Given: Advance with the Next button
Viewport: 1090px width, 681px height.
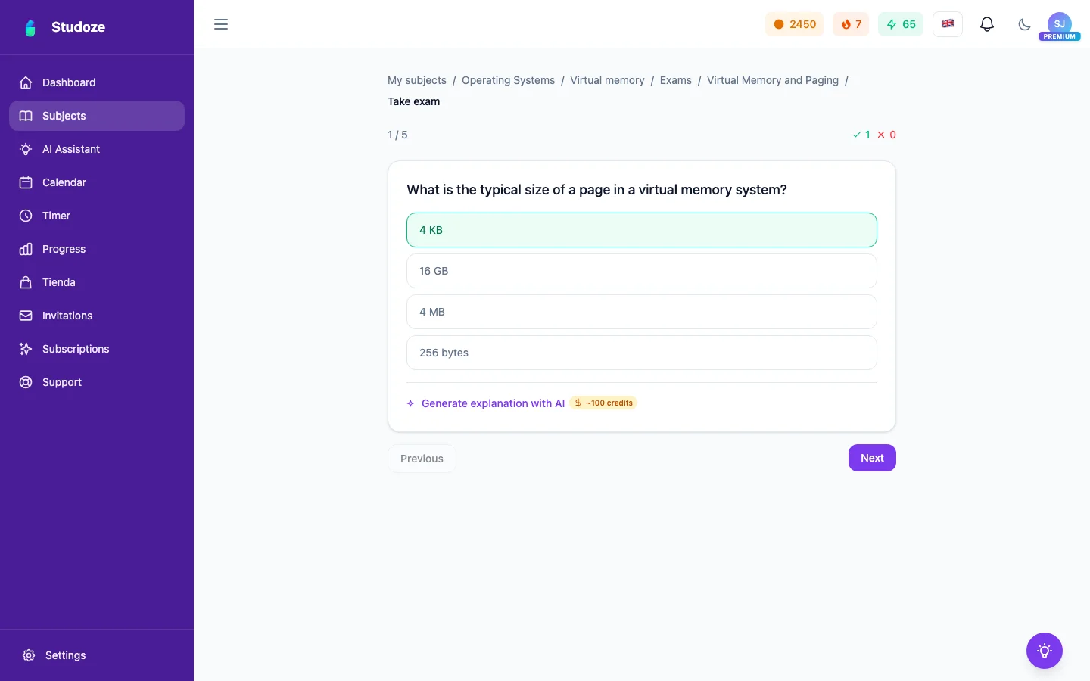Looking at the screenshot, I should point(872,458).
